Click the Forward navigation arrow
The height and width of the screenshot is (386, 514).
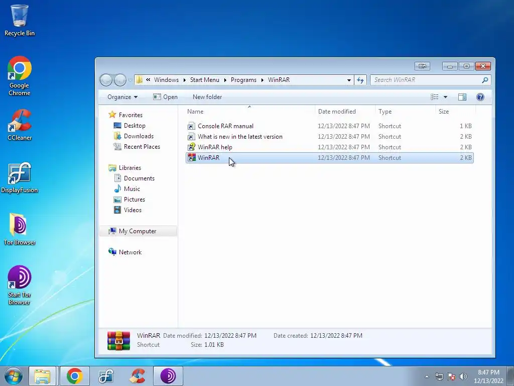(120, 80)
